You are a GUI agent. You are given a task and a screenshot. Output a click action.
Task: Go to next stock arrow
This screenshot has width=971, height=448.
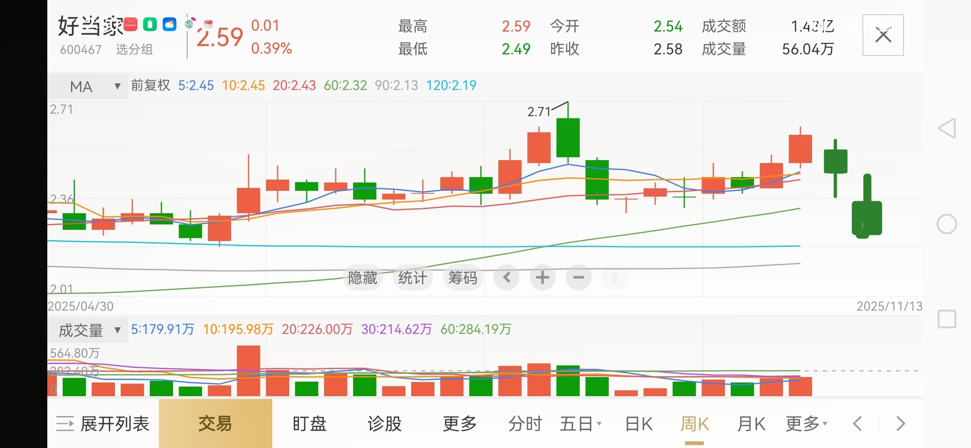[x=900, y=424]
